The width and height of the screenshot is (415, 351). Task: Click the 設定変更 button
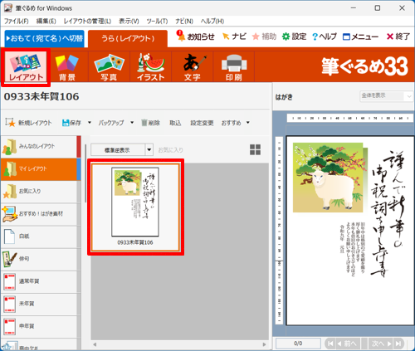pyautogui.click(x=202, y=123)
